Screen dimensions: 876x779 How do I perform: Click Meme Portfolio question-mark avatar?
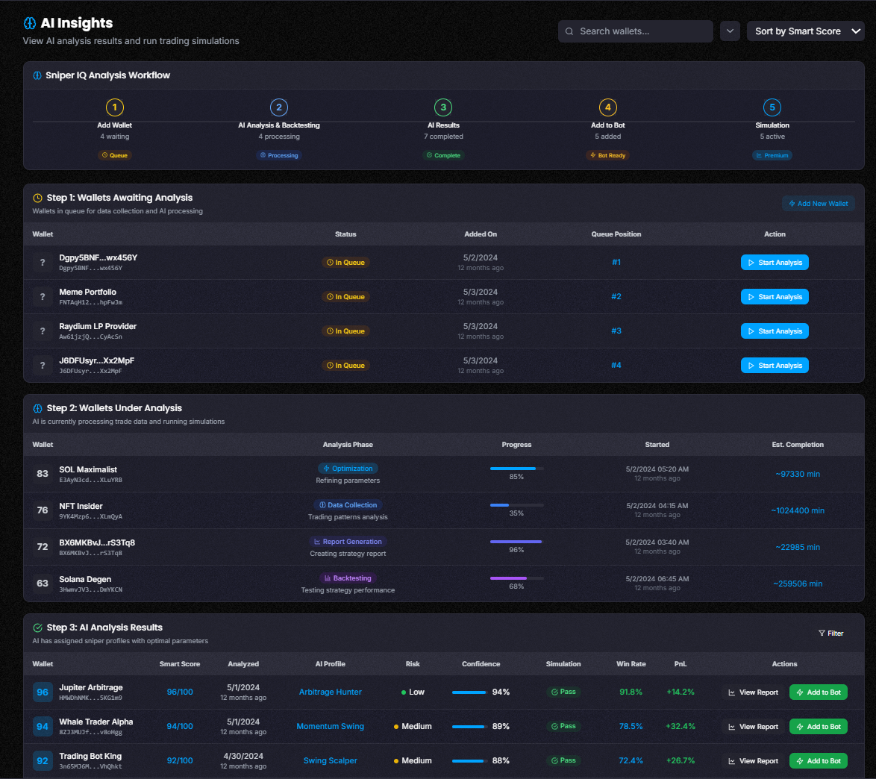[x=43, y=297]
